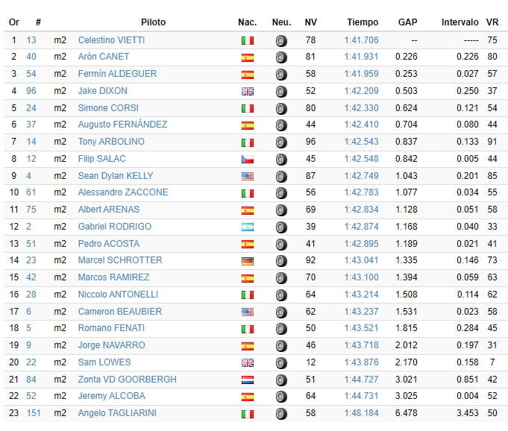Viewport: 508px width, 431px height.
Task: Click the Spanish flag beside Fermín Aldeguer
Action: (248, 75)
